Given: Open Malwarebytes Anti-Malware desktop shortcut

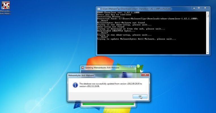Looking at the screenshot, I should pos(5,8).
